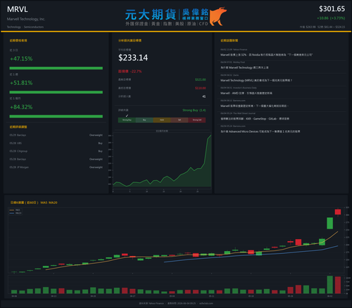Select the Buy segment of rating bar

click(x=144, y=120)
